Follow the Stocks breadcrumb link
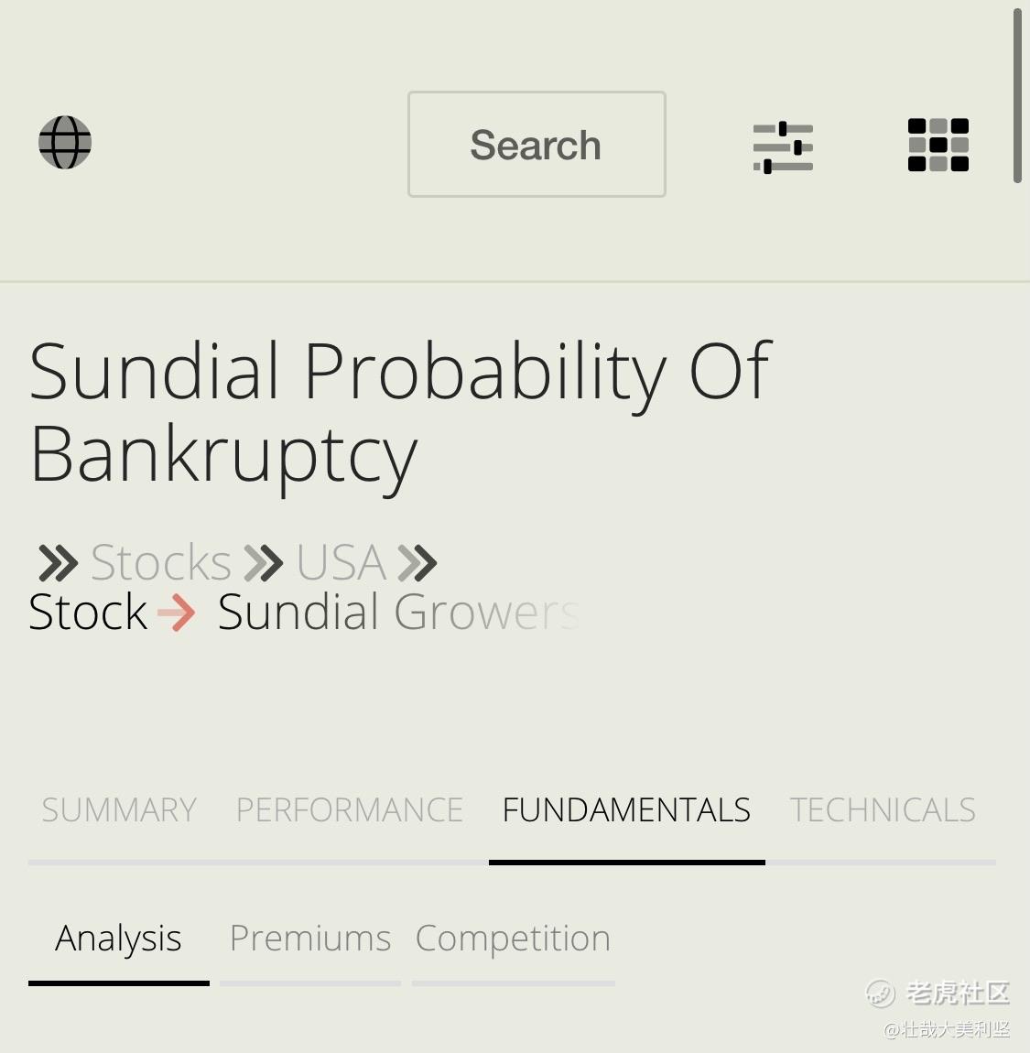The image size is (1030, 1053). pos(161,562)
